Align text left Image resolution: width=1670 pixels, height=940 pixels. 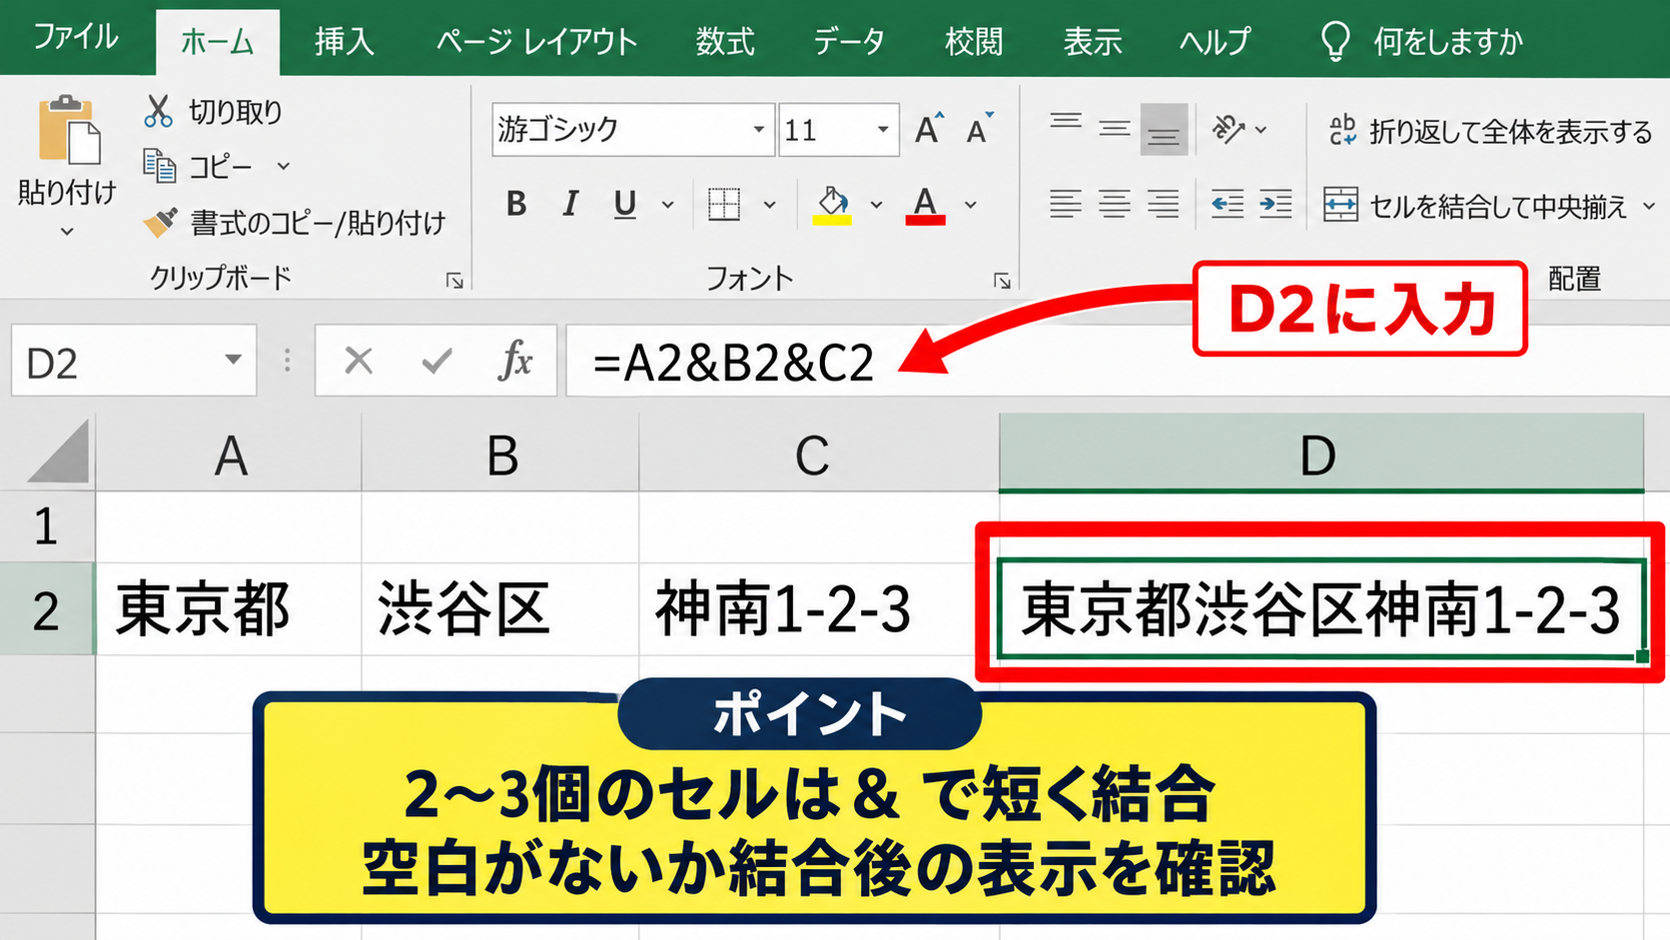1066,204
